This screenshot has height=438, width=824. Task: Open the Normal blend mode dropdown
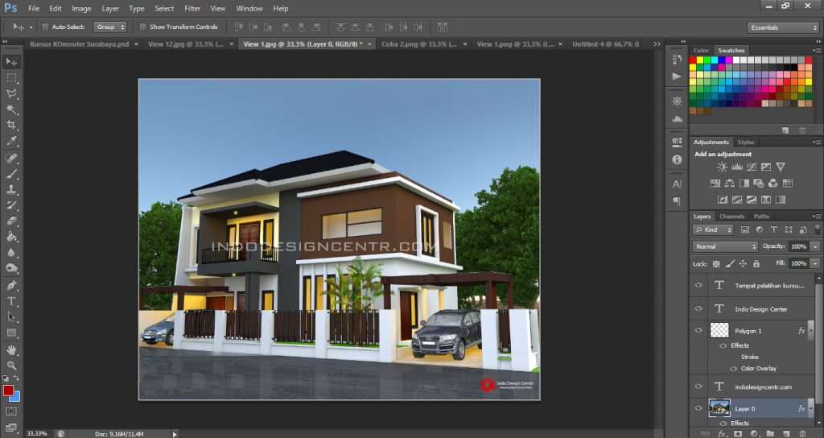click(x=725, y=246)
